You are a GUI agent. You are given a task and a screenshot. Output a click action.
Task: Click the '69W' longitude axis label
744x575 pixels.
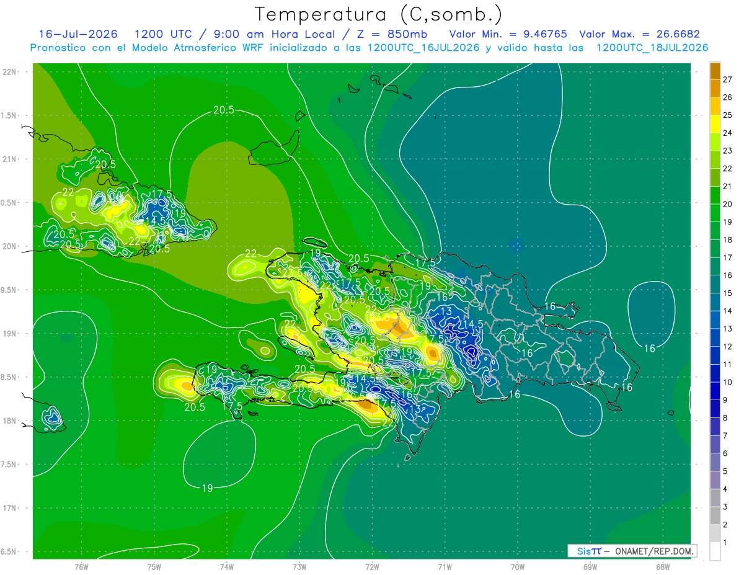(590, 567)
